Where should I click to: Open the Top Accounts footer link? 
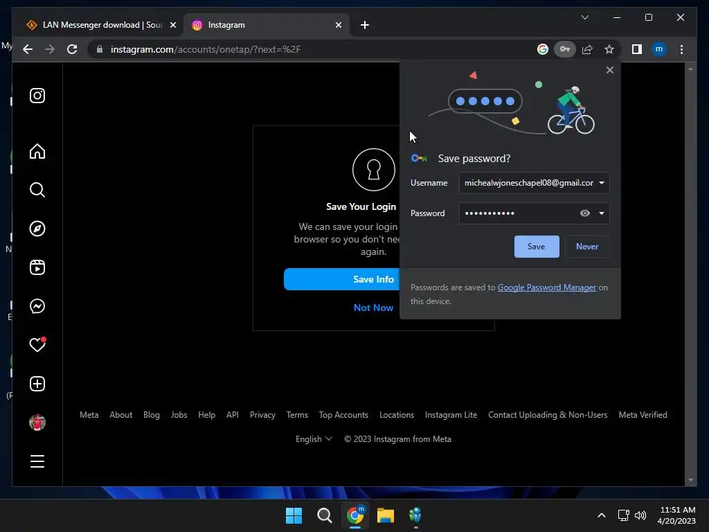[x=343, y=415]
